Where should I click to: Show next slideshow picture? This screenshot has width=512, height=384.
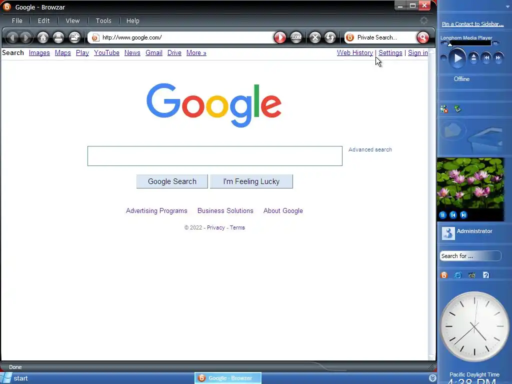click(463, 215)
